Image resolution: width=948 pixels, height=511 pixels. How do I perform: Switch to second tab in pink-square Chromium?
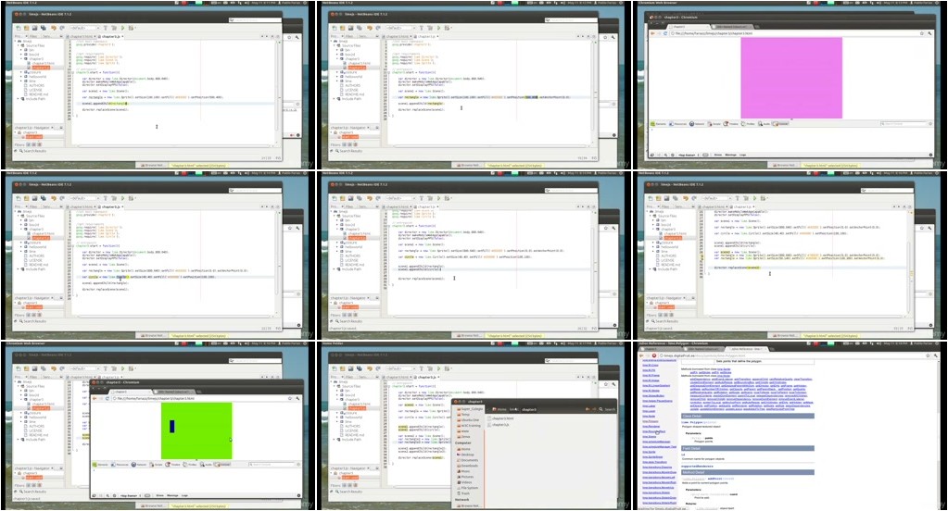pos(732,27)
